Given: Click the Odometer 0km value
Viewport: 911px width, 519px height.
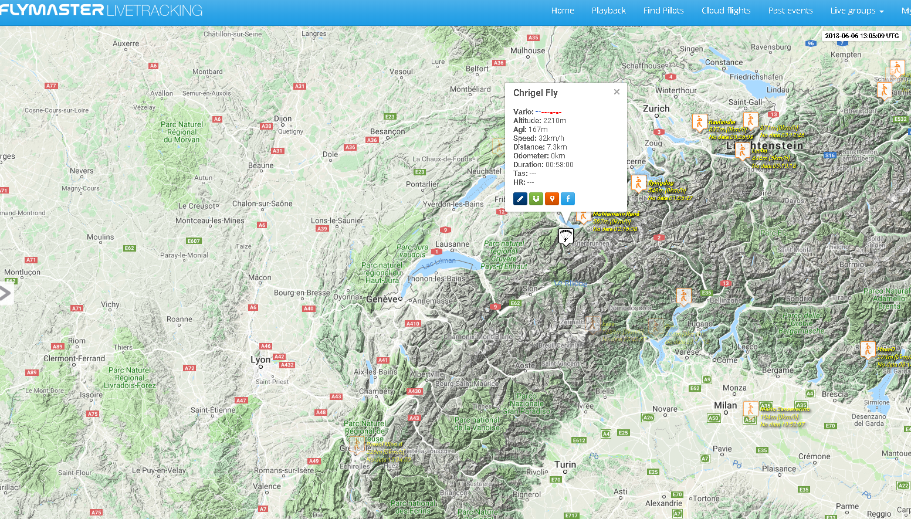Looking at the screenshot, I should [x=558, y=156].
